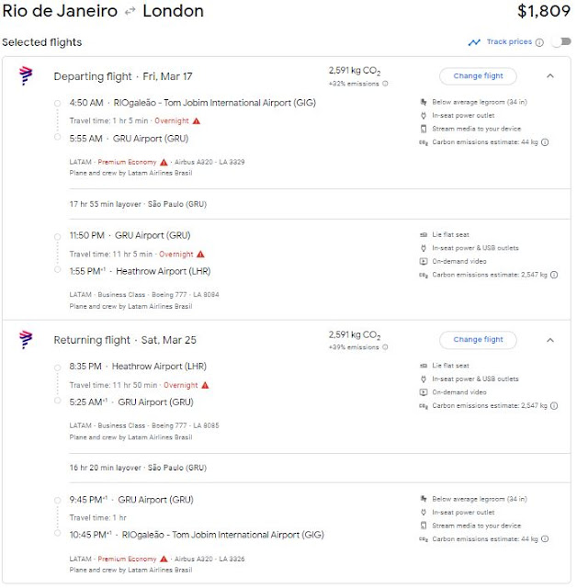Viewport: 577px width, 588px height.
Task: Open info for +32% emissions
Action: tap(385, 84)
